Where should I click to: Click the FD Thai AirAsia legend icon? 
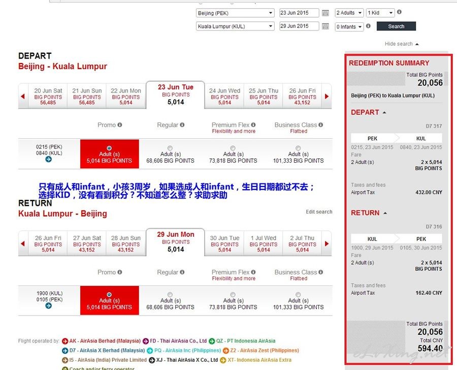pos(145,341)
